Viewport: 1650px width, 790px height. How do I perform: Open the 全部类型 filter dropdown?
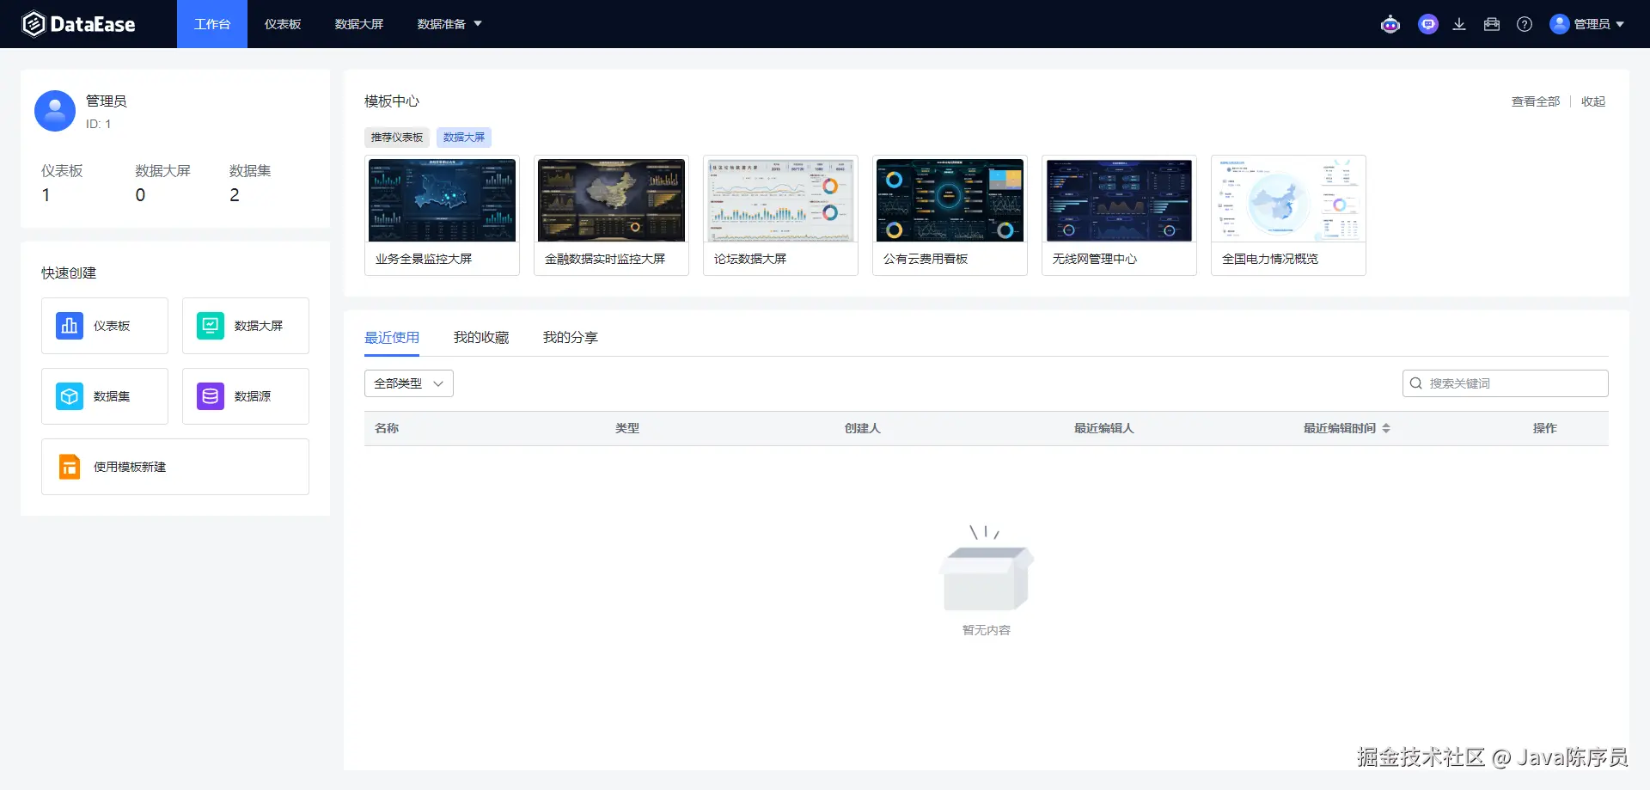coord(409,383)
